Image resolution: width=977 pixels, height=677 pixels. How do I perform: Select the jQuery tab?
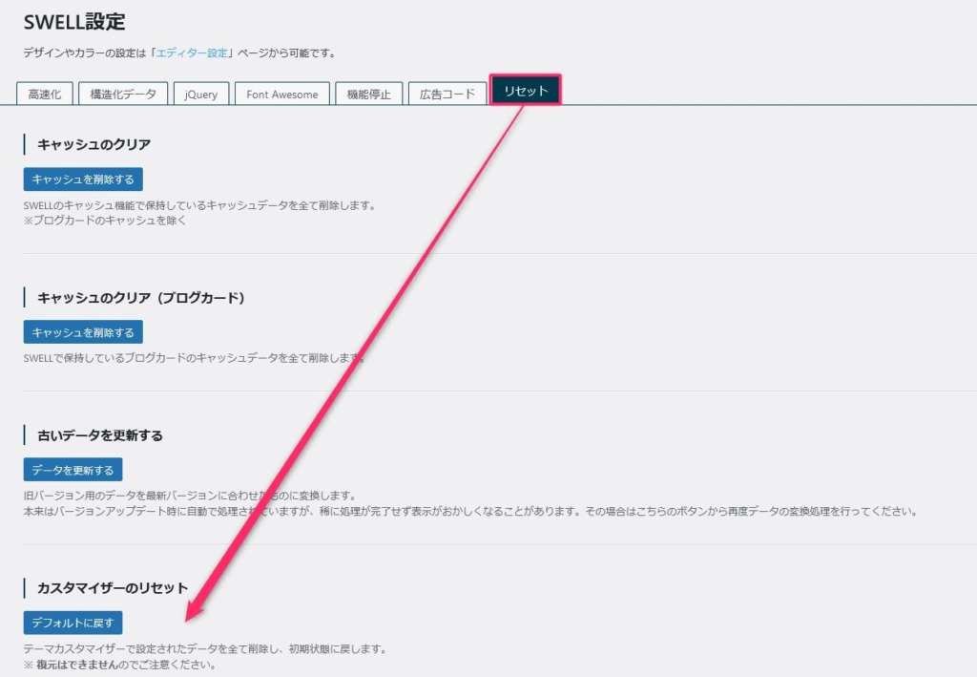(x=201, y=95)
